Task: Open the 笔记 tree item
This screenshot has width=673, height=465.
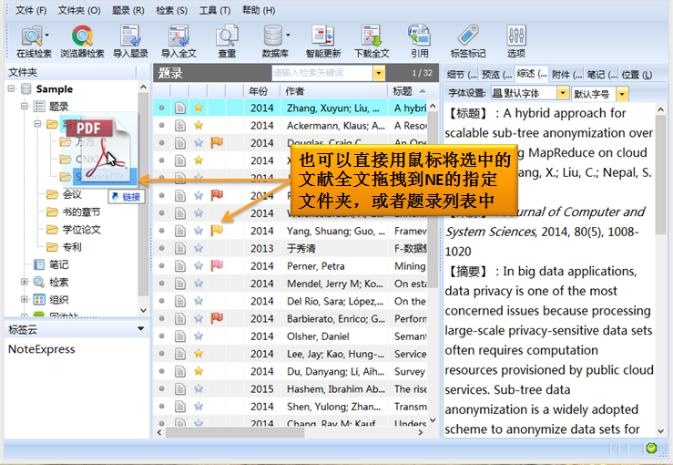Action: 59,264
